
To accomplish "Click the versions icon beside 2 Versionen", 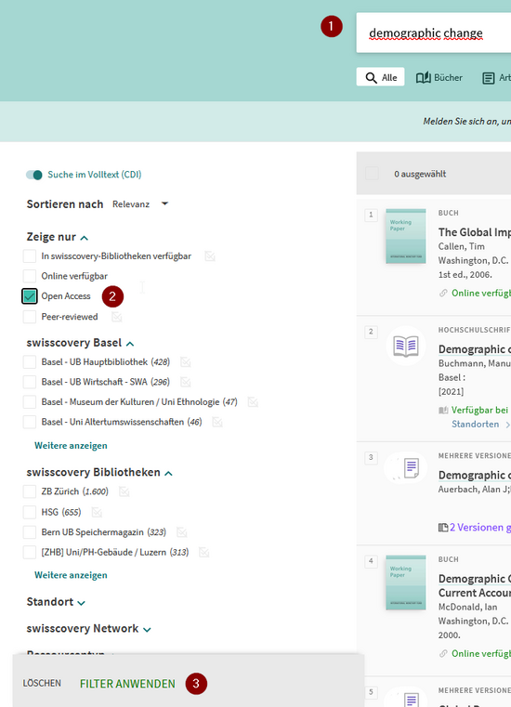I will tap(443, 527).
